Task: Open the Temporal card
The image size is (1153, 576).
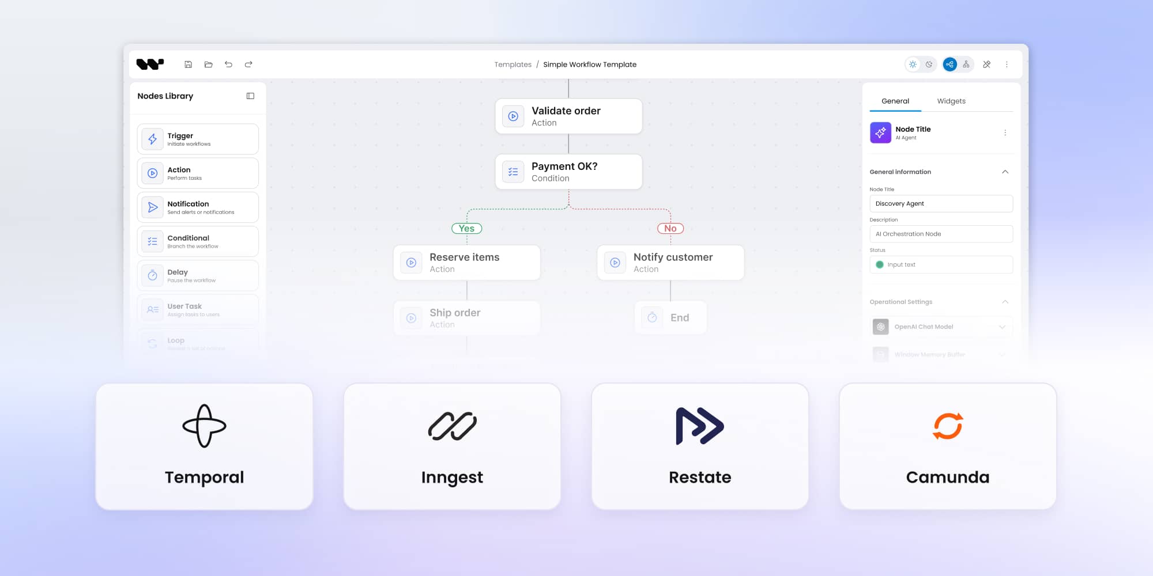Action: [x=204, y=446]
